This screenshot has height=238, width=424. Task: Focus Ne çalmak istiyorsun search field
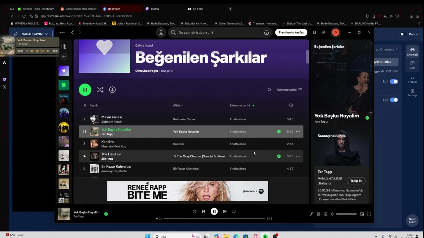pos(215,32)
